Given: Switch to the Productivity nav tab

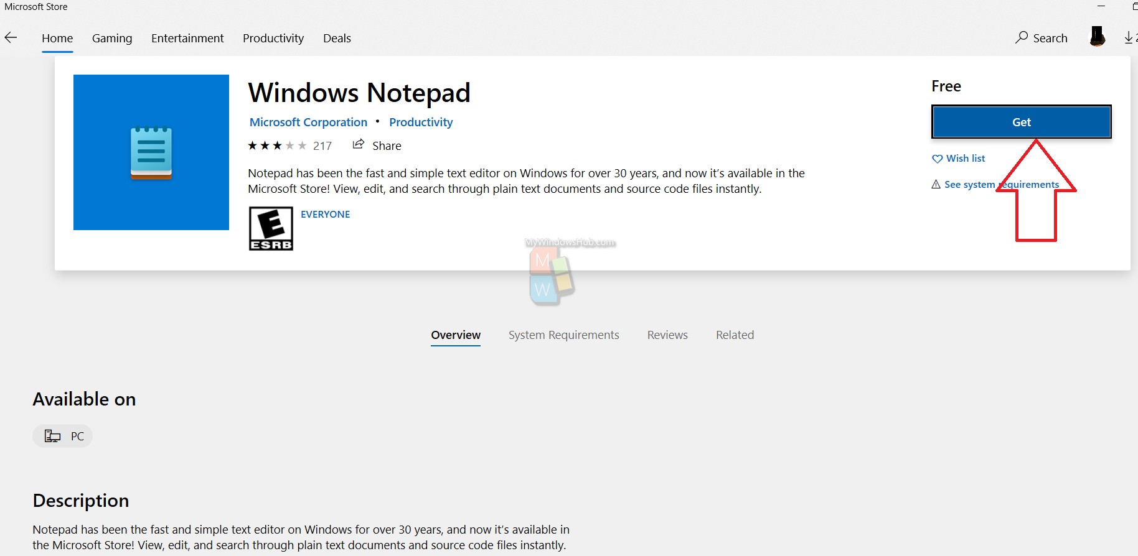Looking at the screenshot, I should point(273,38).
